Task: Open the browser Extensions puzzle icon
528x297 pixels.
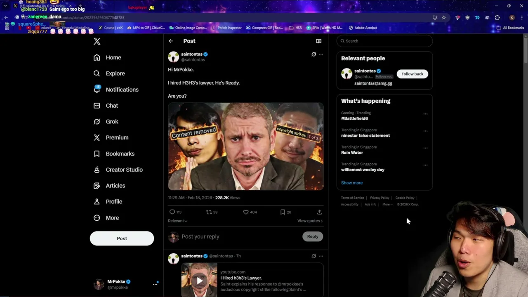Action: [497, 17]
